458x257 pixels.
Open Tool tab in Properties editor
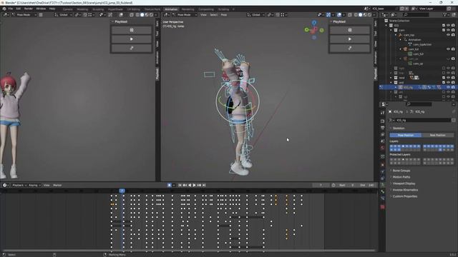coord(382,113)
